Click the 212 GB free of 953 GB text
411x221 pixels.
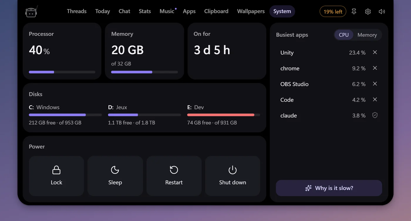[x=55, y=123]
